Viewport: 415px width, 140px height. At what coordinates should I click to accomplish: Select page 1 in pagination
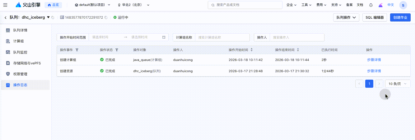point(369,84)
